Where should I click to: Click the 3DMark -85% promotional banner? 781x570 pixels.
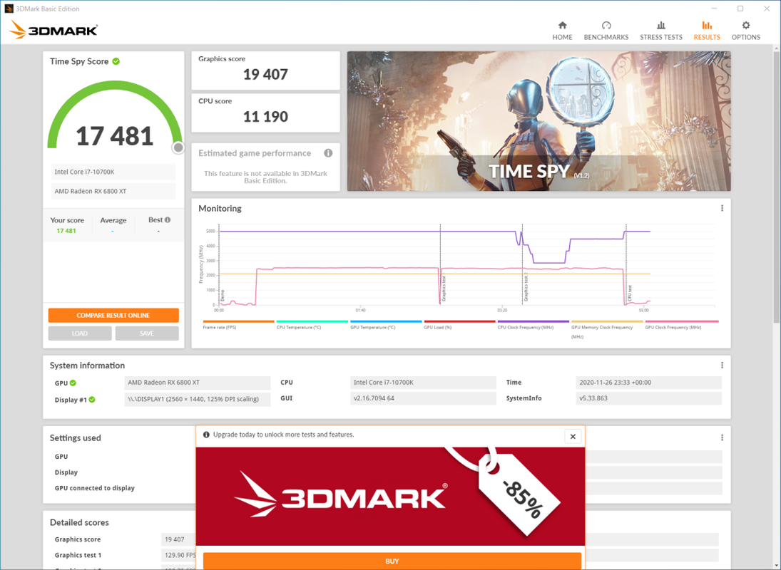point(390,497)
